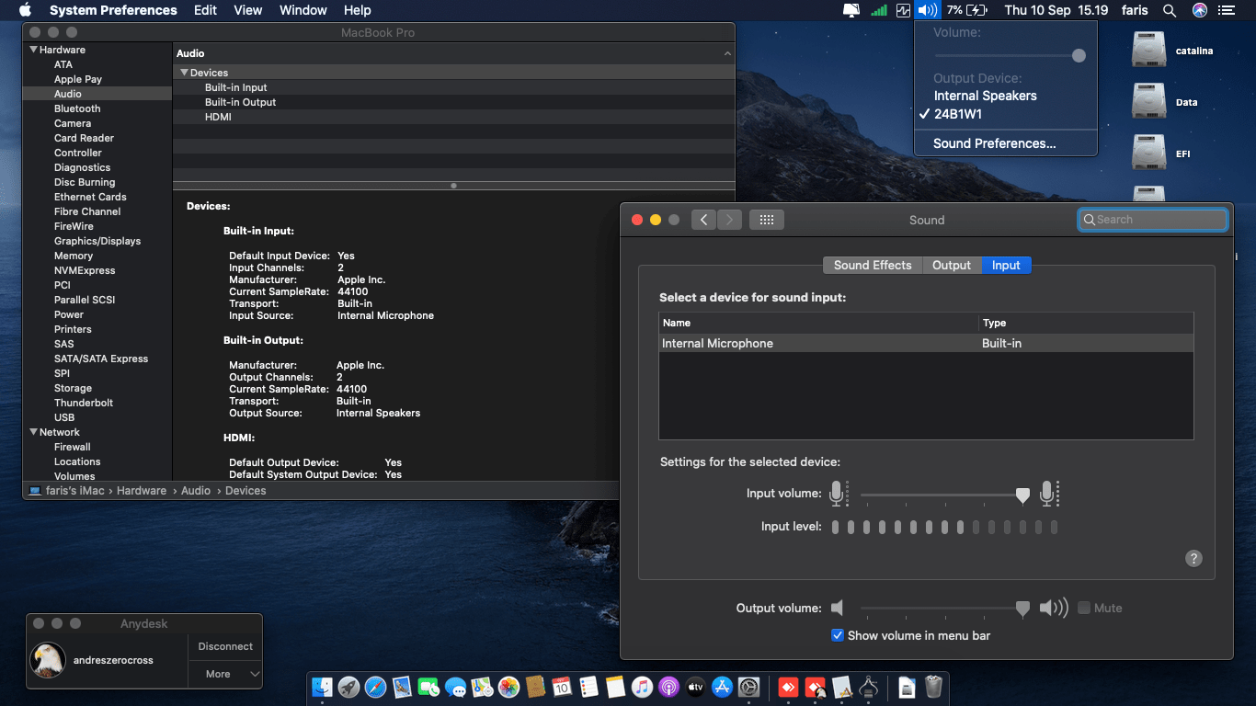Go forward in Sound preferences
The image size is (1256, 706).
(729, 220)
